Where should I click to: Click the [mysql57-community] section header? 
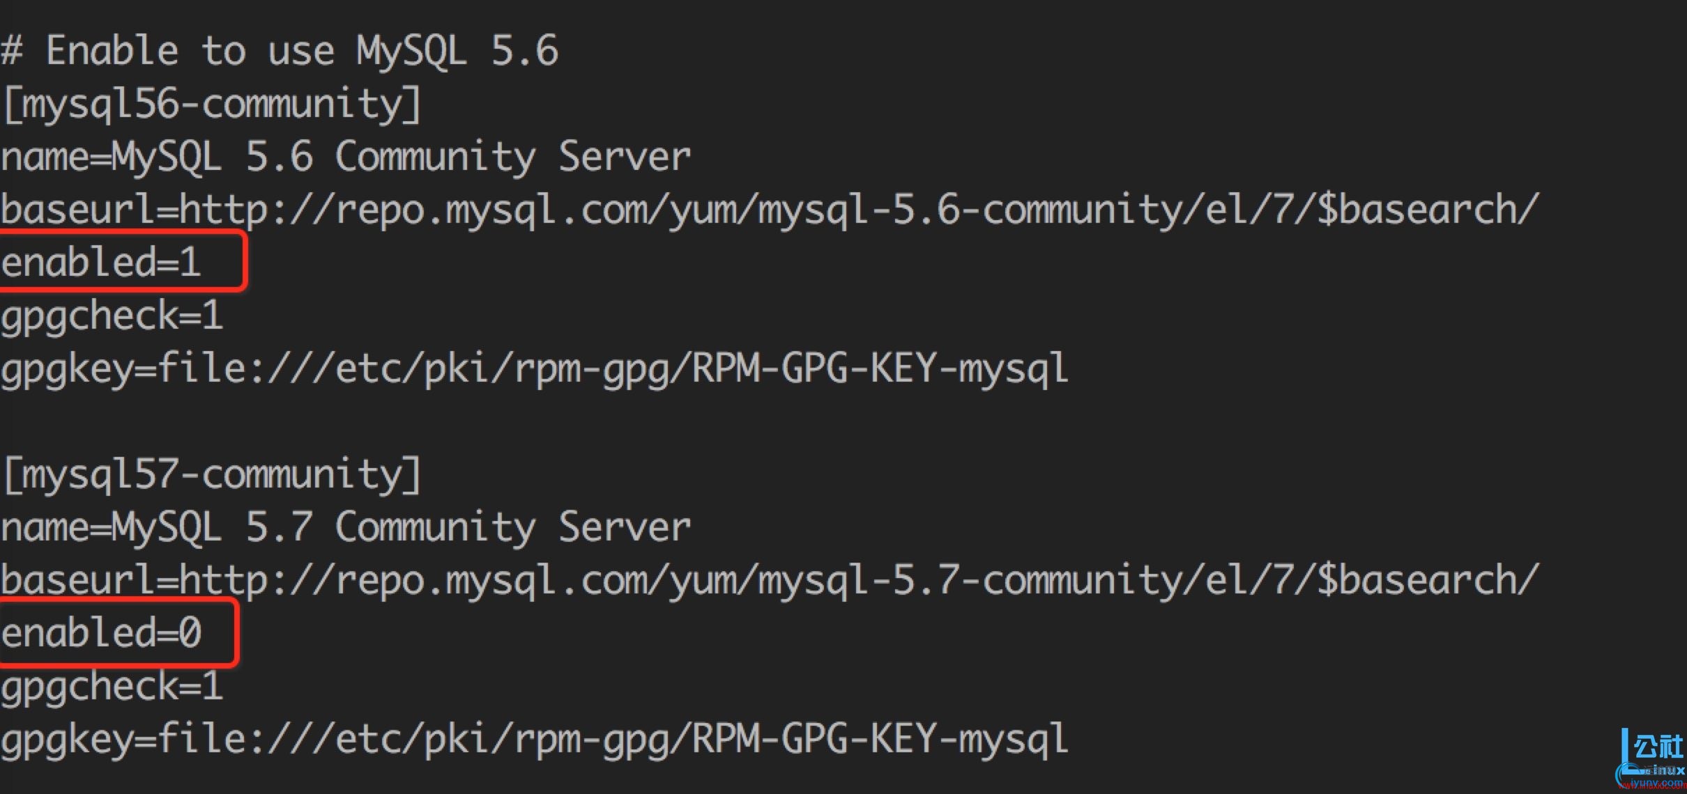(x=212, y=475)
